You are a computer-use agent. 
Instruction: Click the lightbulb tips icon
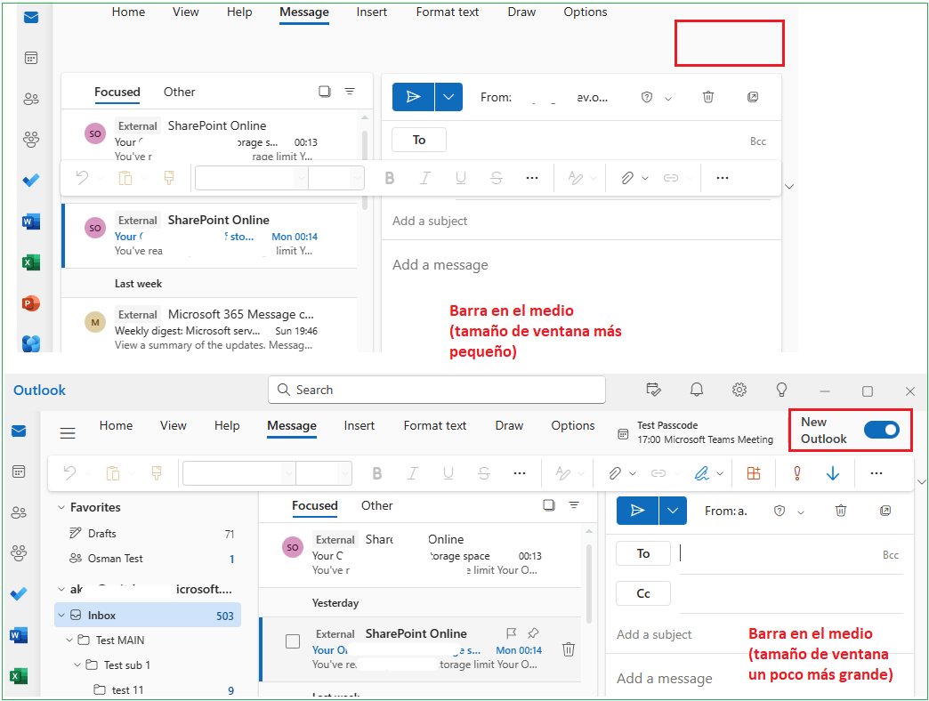click(x=781, y=390)
